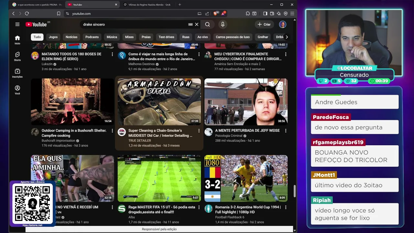Select the Música filter chip
414x233 pixels.
point(112,37)
